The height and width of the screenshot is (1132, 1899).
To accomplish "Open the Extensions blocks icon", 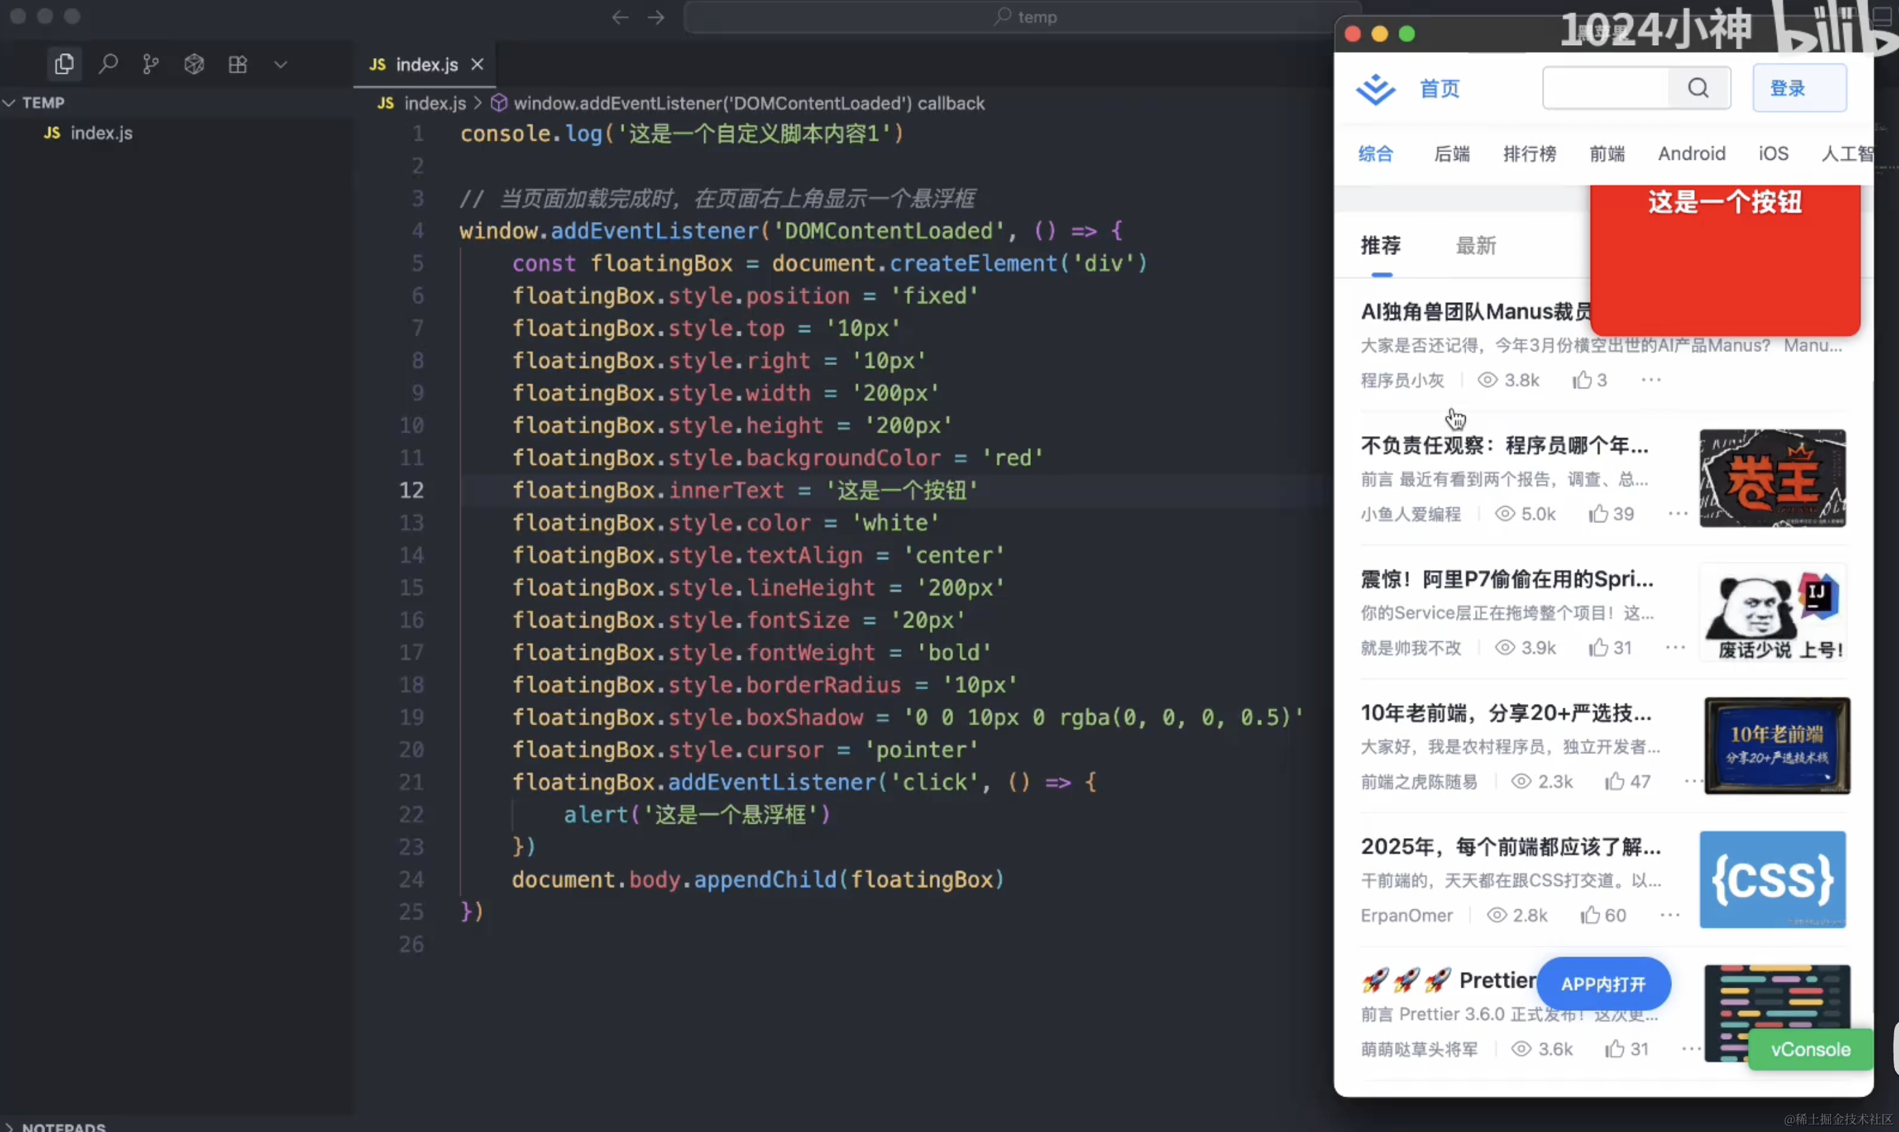I will tap(237, 64).
